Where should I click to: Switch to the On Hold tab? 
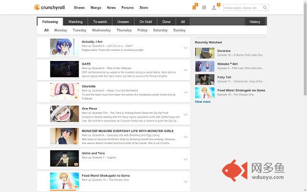tap(146, 22)
